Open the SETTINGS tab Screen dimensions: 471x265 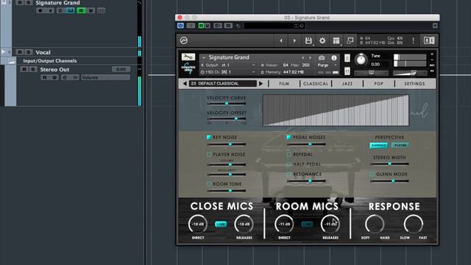coord(414,84)
